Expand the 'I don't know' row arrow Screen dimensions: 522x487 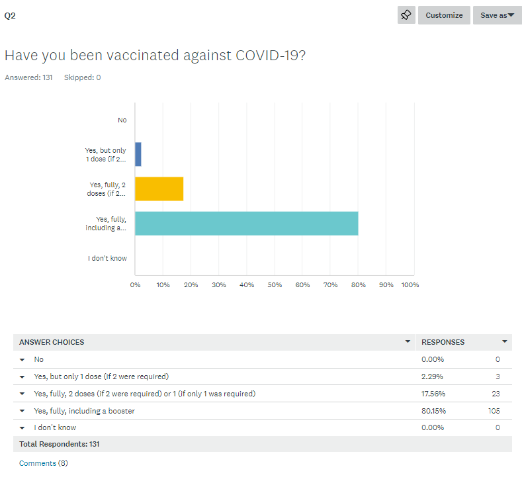click(x=22, y=428)
